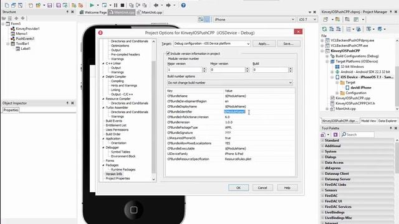The height and width of the screenshot is (224, 399).
Task: Click the Minor version spinner arrows
Action: pyautogui.click(x=247, y=70)
